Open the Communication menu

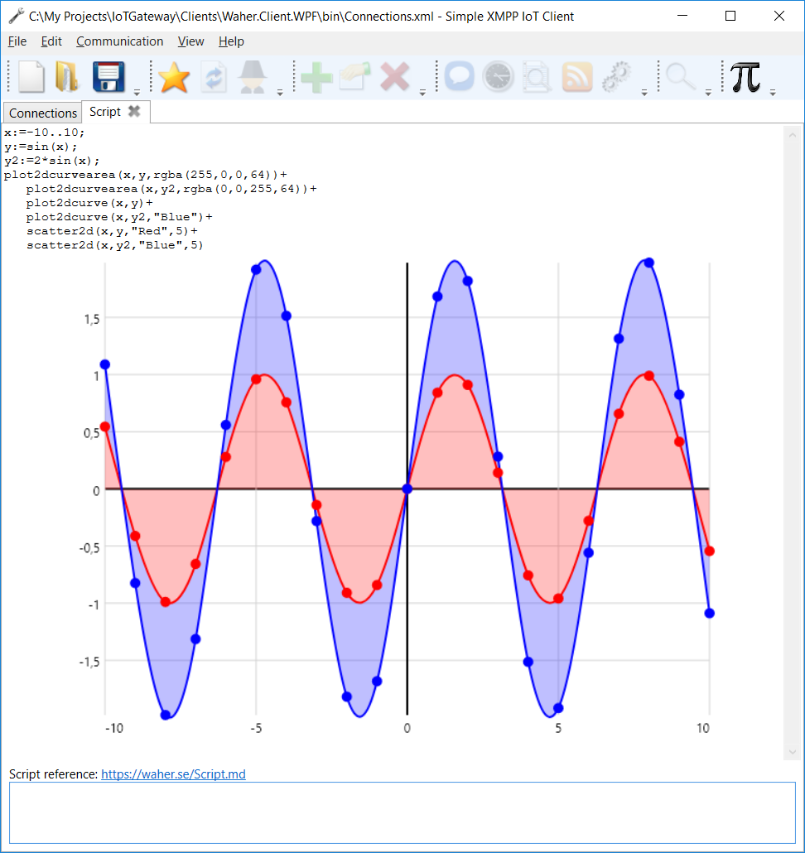119,41
